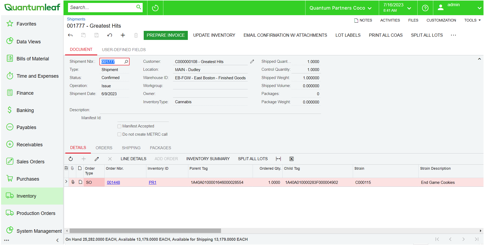484x245 pixels.
Task: Select the Document tab
Action: (x=81, y=49)
